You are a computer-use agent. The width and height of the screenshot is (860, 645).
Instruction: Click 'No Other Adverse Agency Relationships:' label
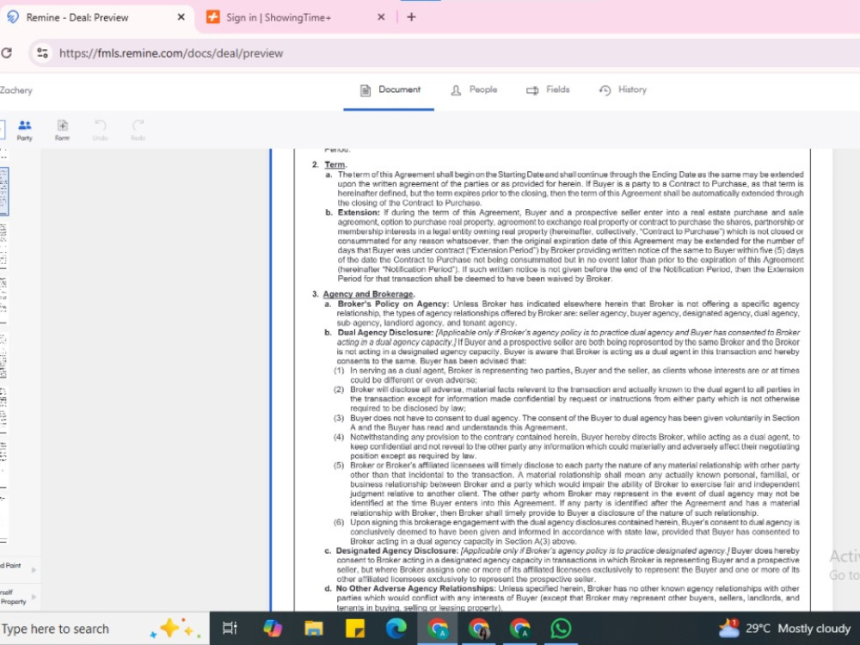(415, 588)
